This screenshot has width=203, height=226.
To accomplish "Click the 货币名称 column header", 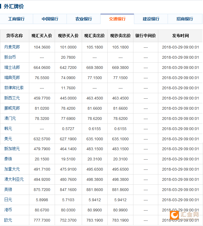I will pyautogui.click(x=15, y=36).
